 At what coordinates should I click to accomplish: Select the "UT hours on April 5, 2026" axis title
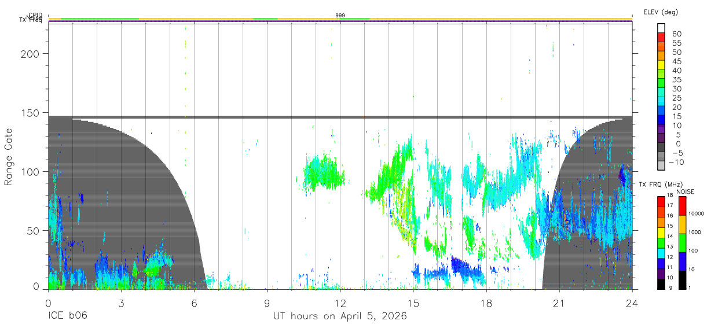(x=340, y=316)
